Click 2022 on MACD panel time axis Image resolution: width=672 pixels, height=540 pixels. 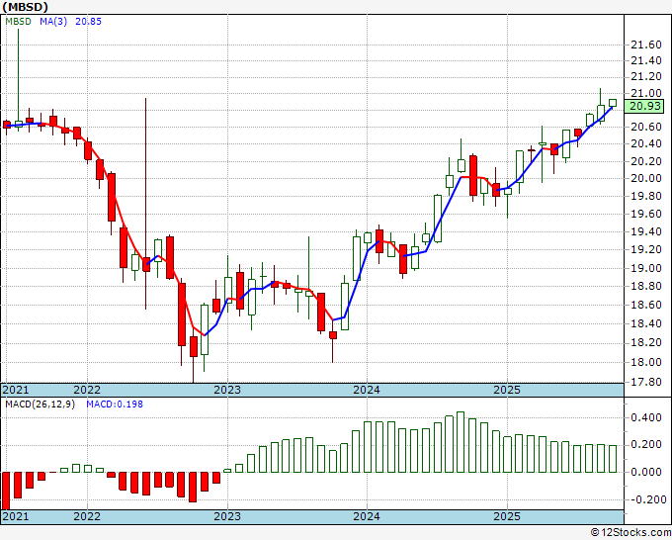pyautogui.click(x=87, y=516)
